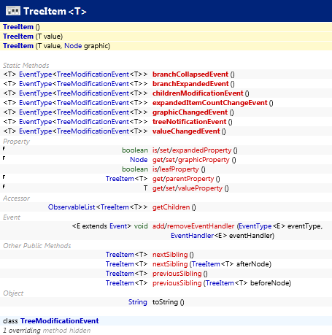Viewport: 332px width, 335px height.
Task: Open the valueChangedEvent method
Action: 186,131
